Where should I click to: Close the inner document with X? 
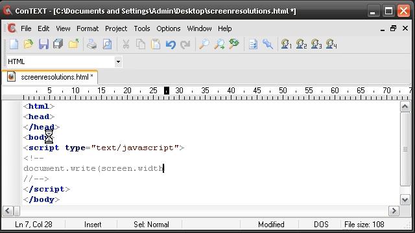[x=405, y=28]
